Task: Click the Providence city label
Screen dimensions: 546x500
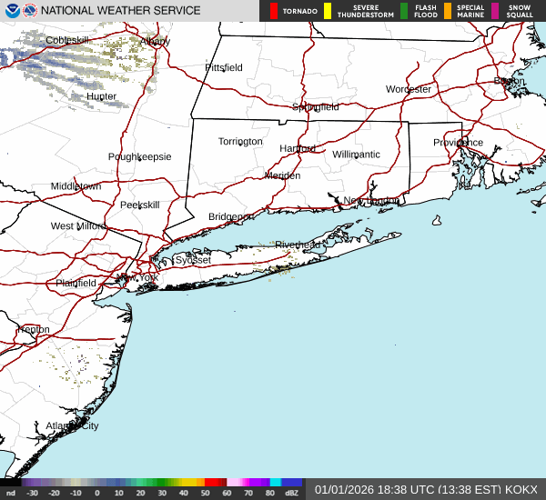Action: 458,143
